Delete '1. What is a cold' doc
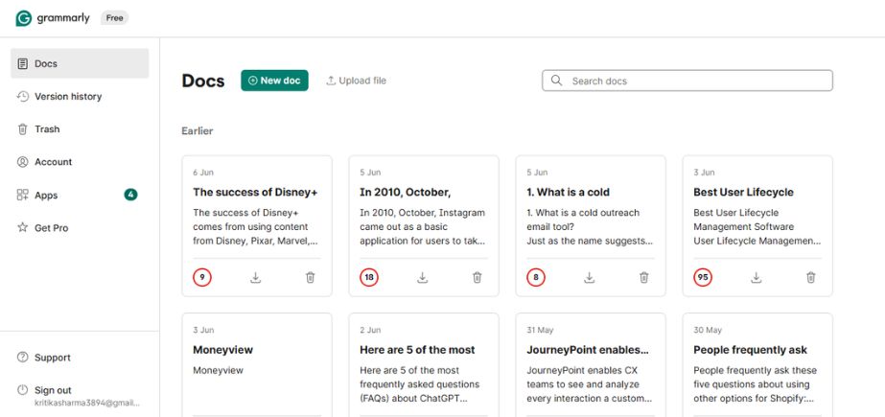 pyautogui.click(x=644, y=278)
